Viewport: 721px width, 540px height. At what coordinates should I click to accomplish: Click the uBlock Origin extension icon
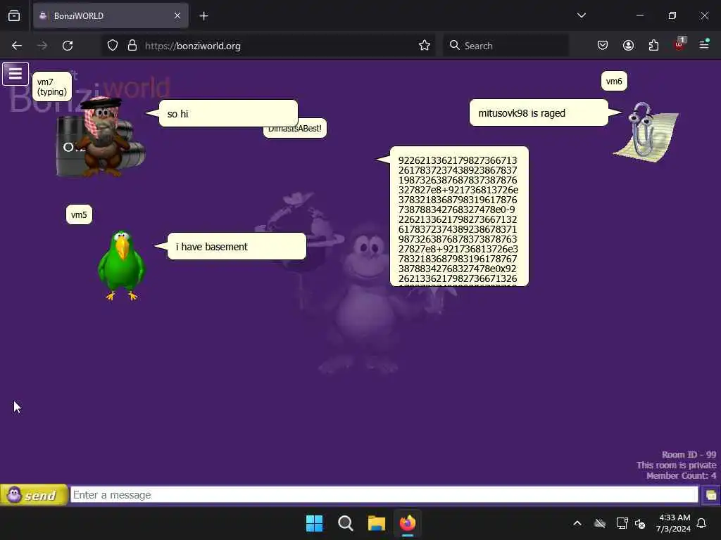[679, 44]
